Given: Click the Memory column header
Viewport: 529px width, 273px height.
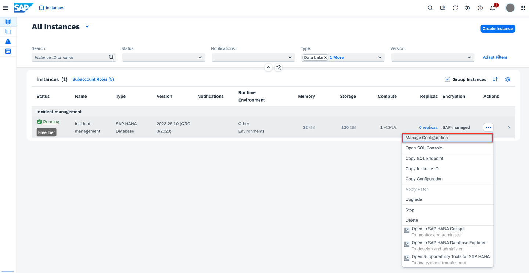Looking at the screenshot, I should pos(306,96).
